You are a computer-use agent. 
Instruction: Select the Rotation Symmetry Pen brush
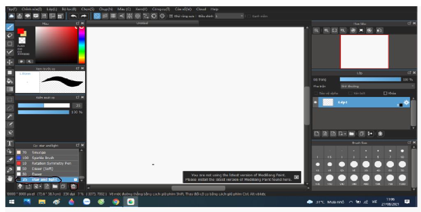click(47, 163)
